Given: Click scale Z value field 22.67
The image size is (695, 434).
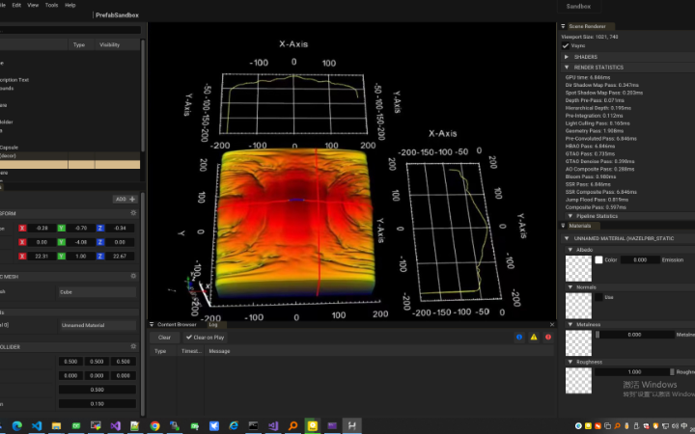Looking at the screenshot, I should [x=120, y=257].
